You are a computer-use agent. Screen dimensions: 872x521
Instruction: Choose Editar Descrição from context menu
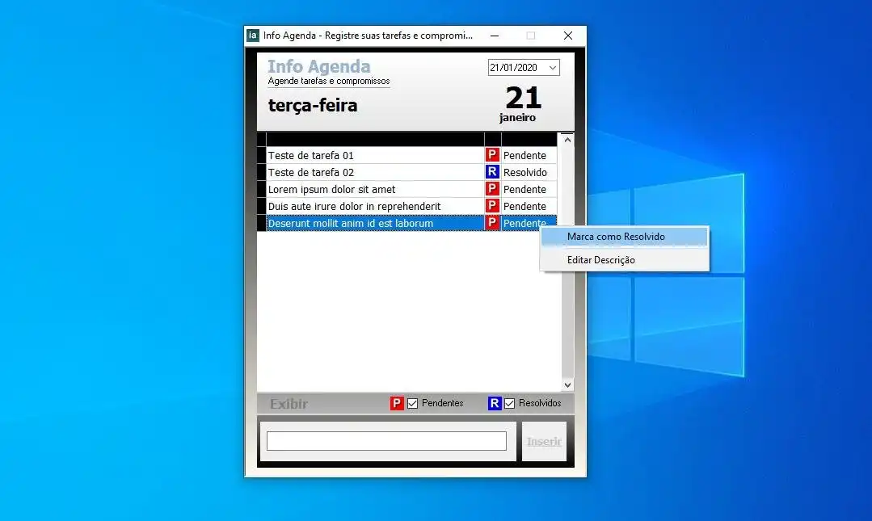click(625, 259)
